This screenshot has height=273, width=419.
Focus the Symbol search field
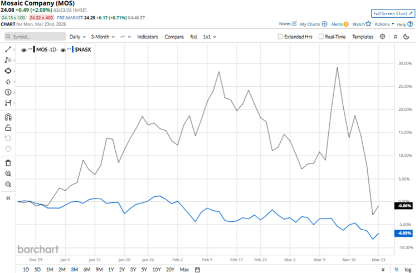[x=35, y=37]
